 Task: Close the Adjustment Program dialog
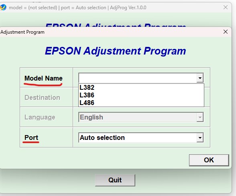coord(226,32)
